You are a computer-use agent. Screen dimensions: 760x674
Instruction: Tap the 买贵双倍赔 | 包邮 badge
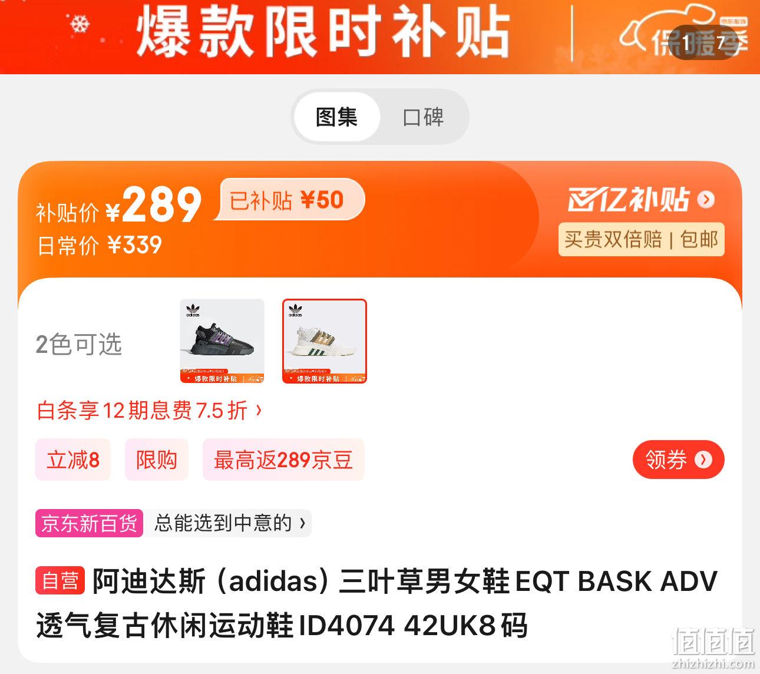pyautogui.click(x=642, y=239)
